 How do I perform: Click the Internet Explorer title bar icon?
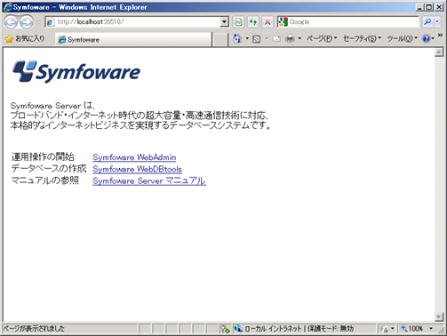pos(7,7)
